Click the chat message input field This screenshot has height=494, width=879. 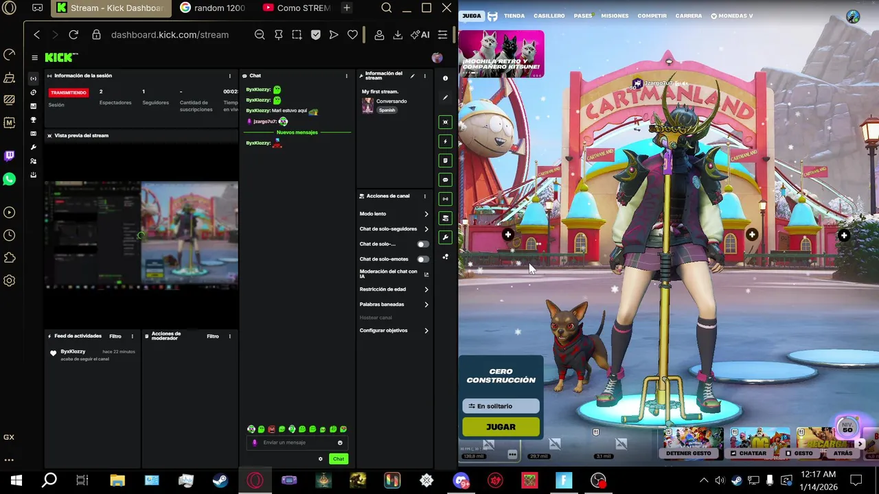297,443
